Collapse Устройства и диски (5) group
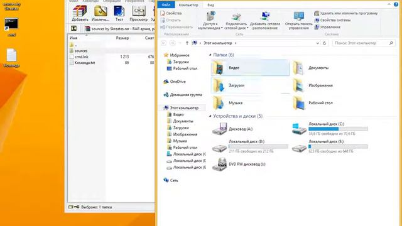This screenshot has height=226, width=402. [x=210, y=116]
